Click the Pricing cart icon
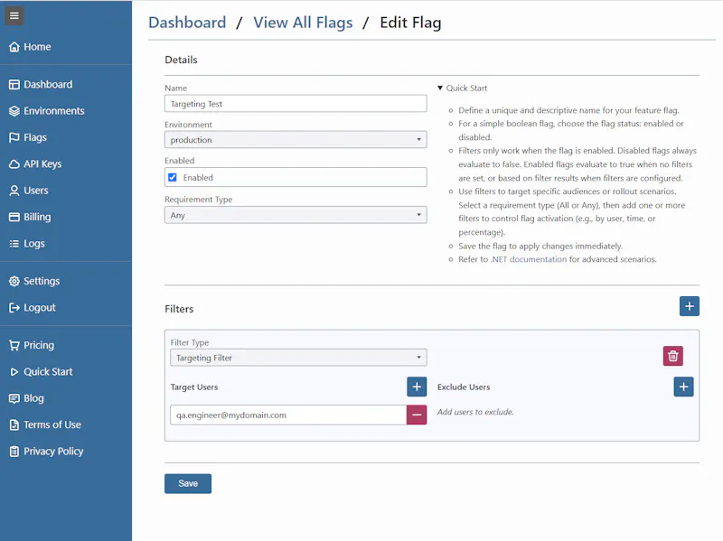The width and height of the screenshot is (723, 541). [x=14, y=345]
